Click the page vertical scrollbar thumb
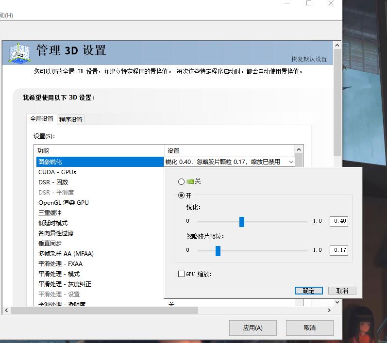 [x=337, y=102]
